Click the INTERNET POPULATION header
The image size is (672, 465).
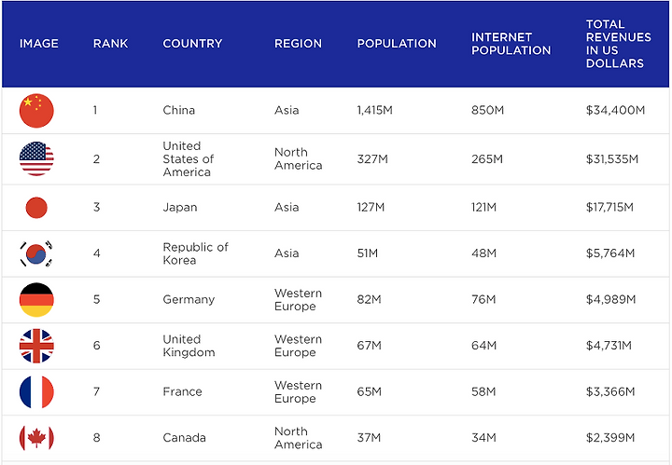(x=511, y=44)
